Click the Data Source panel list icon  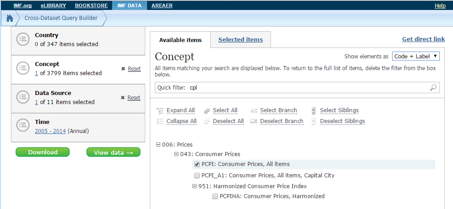coord(23,97)
